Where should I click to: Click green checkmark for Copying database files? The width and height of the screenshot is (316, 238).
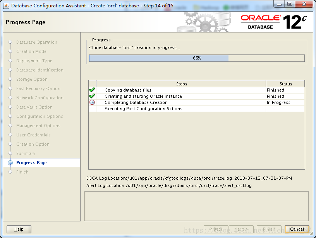coord(92,90)
